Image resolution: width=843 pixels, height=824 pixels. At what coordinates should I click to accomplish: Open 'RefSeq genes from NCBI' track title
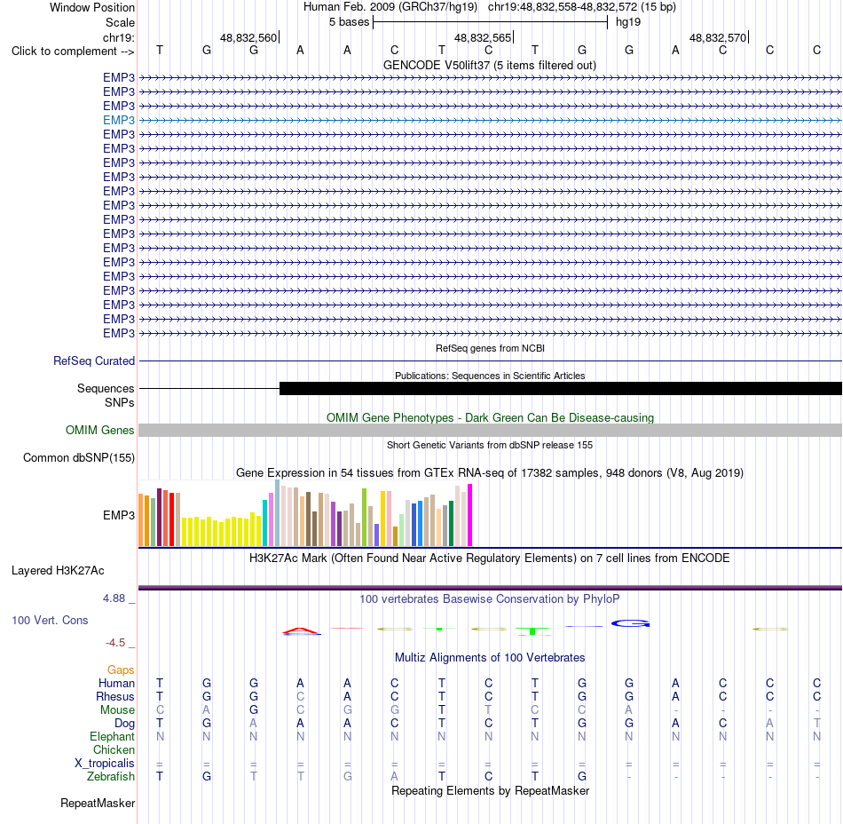tap(490, 348)
